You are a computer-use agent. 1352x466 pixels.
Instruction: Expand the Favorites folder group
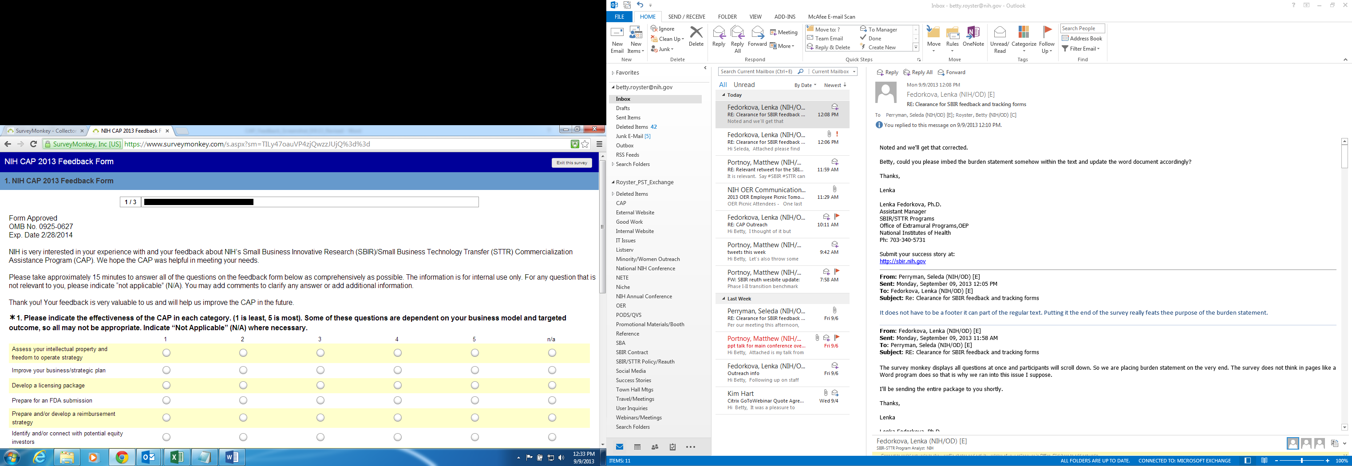click(613, 73)
